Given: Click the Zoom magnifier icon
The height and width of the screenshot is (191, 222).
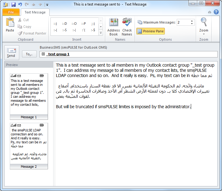Looking at the screenshot, I should (204, 22).
